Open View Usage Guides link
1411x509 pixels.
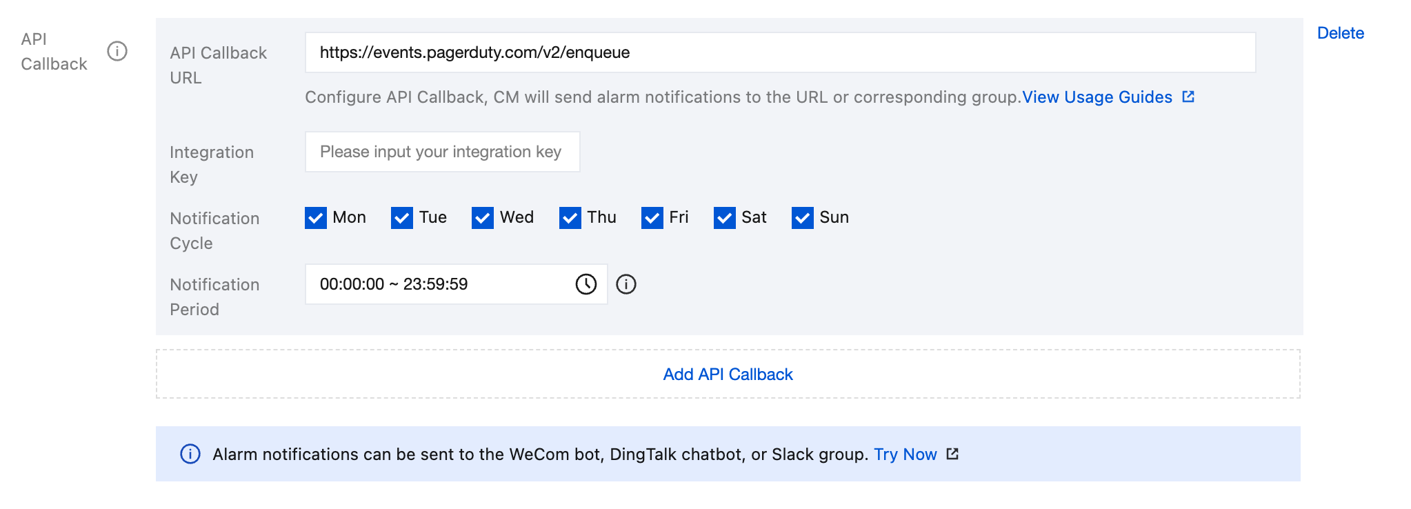click(x=1097, y=97)
